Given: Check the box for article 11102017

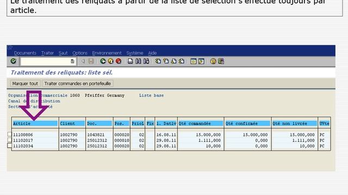Looking at the screenshot, I should (x=10, y=140).
